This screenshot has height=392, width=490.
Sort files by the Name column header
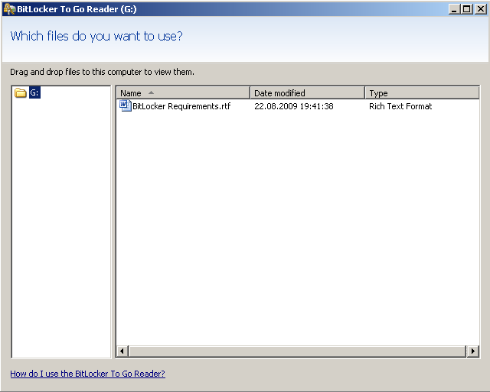[184, 93]
